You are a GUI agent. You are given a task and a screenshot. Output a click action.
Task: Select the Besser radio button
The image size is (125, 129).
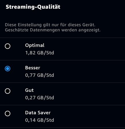[x=7, y=69]
